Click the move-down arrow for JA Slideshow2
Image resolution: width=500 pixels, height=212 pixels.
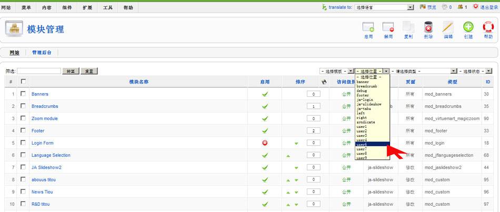click(296, 168)
